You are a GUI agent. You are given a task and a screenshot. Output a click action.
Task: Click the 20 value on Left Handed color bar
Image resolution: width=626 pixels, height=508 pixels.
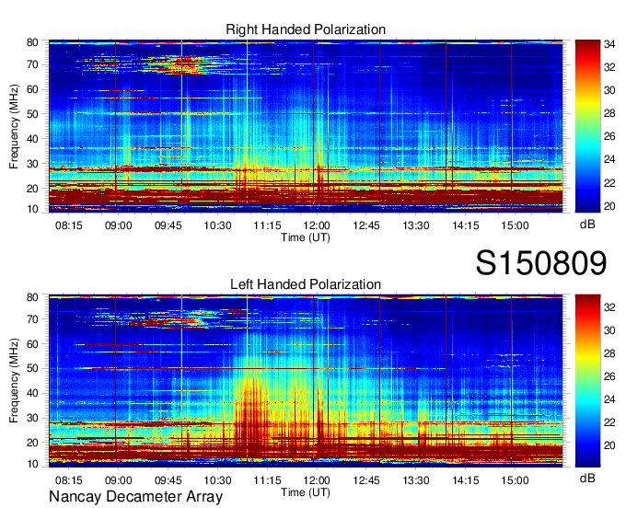pos(609,445)
